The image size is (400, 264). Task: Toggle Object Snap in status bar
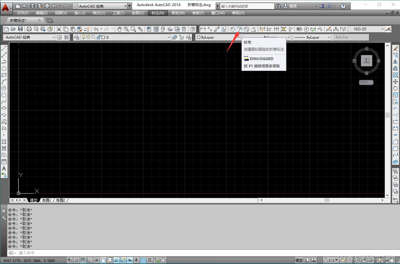coord(103,260)
